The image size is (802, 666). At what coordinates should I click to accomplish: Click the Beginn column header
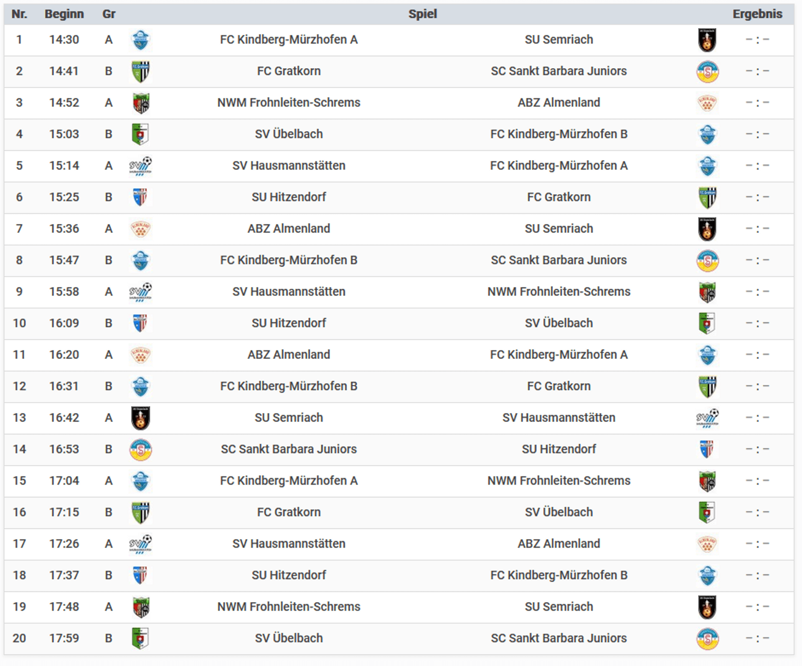click(x=64, y=14)
